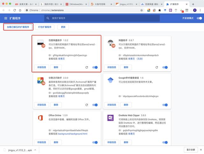Image resolution: width=204 pixels, height=154 pixels.
Task: Open details for Google学术搜索按钮
Action: (x=112, y=105)
